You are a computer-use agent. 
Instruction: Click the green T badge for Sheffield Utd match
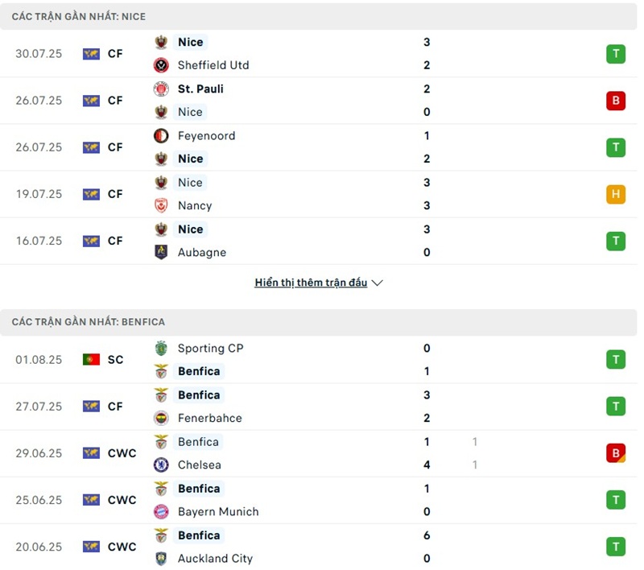(616, 54)
